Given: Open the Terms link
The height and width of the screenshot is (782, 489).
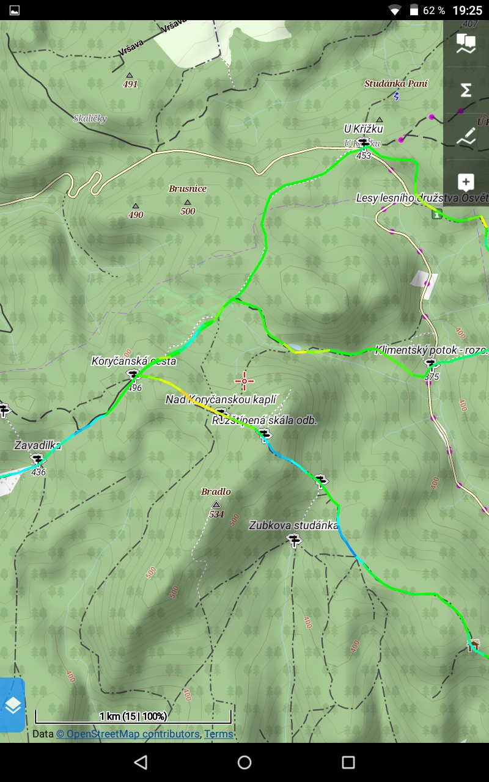Looking at the screenshot, I should tap(218, 734).
